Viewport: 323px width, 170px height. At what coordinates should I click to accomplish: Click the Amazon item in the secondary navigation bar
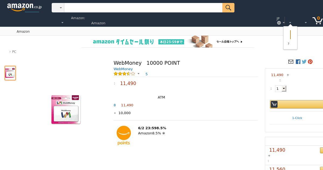pyautogui.click(x=23, y=32)
